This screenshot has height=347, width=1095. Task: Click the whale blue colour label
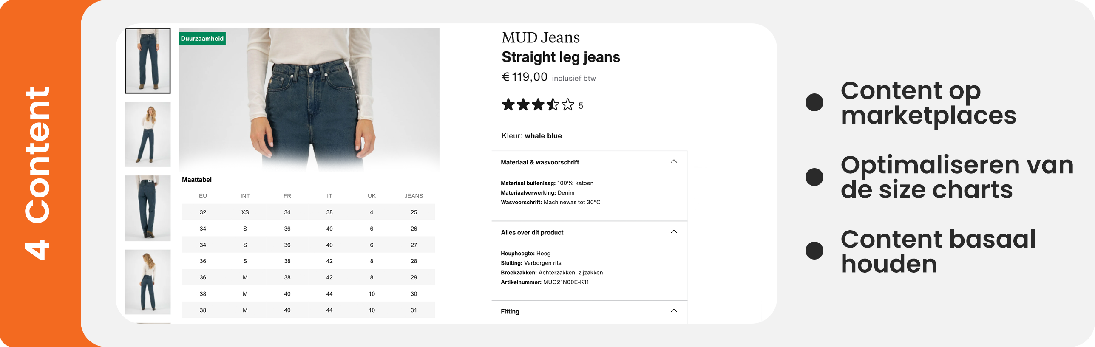point(543,136)
